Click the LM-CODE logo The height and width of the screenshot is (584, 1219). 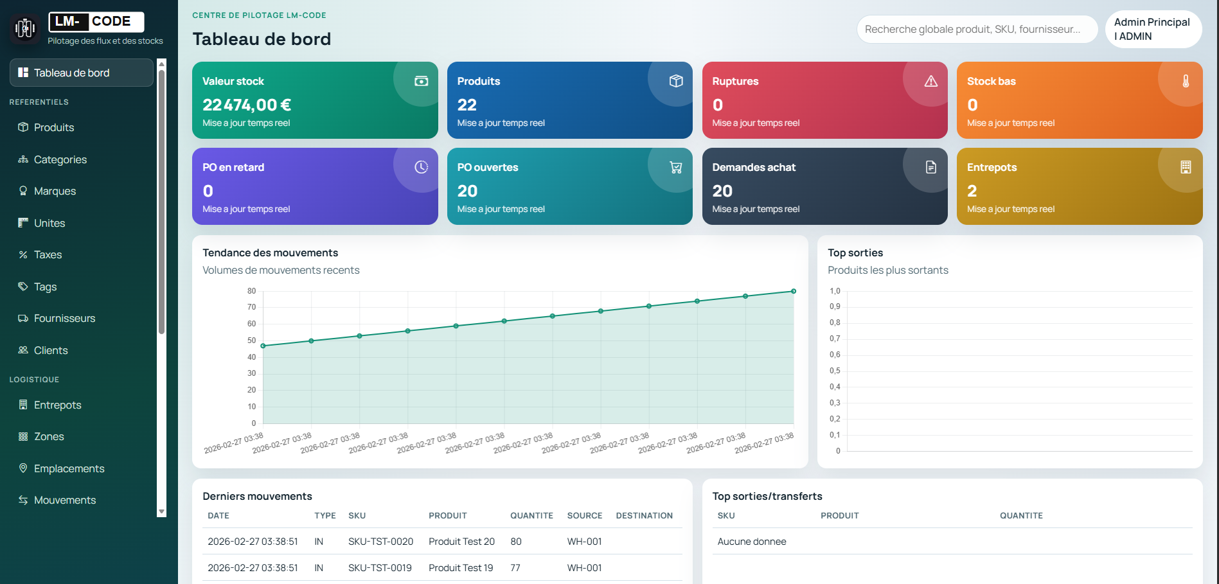pyautogui.click(x=96, y=21)
